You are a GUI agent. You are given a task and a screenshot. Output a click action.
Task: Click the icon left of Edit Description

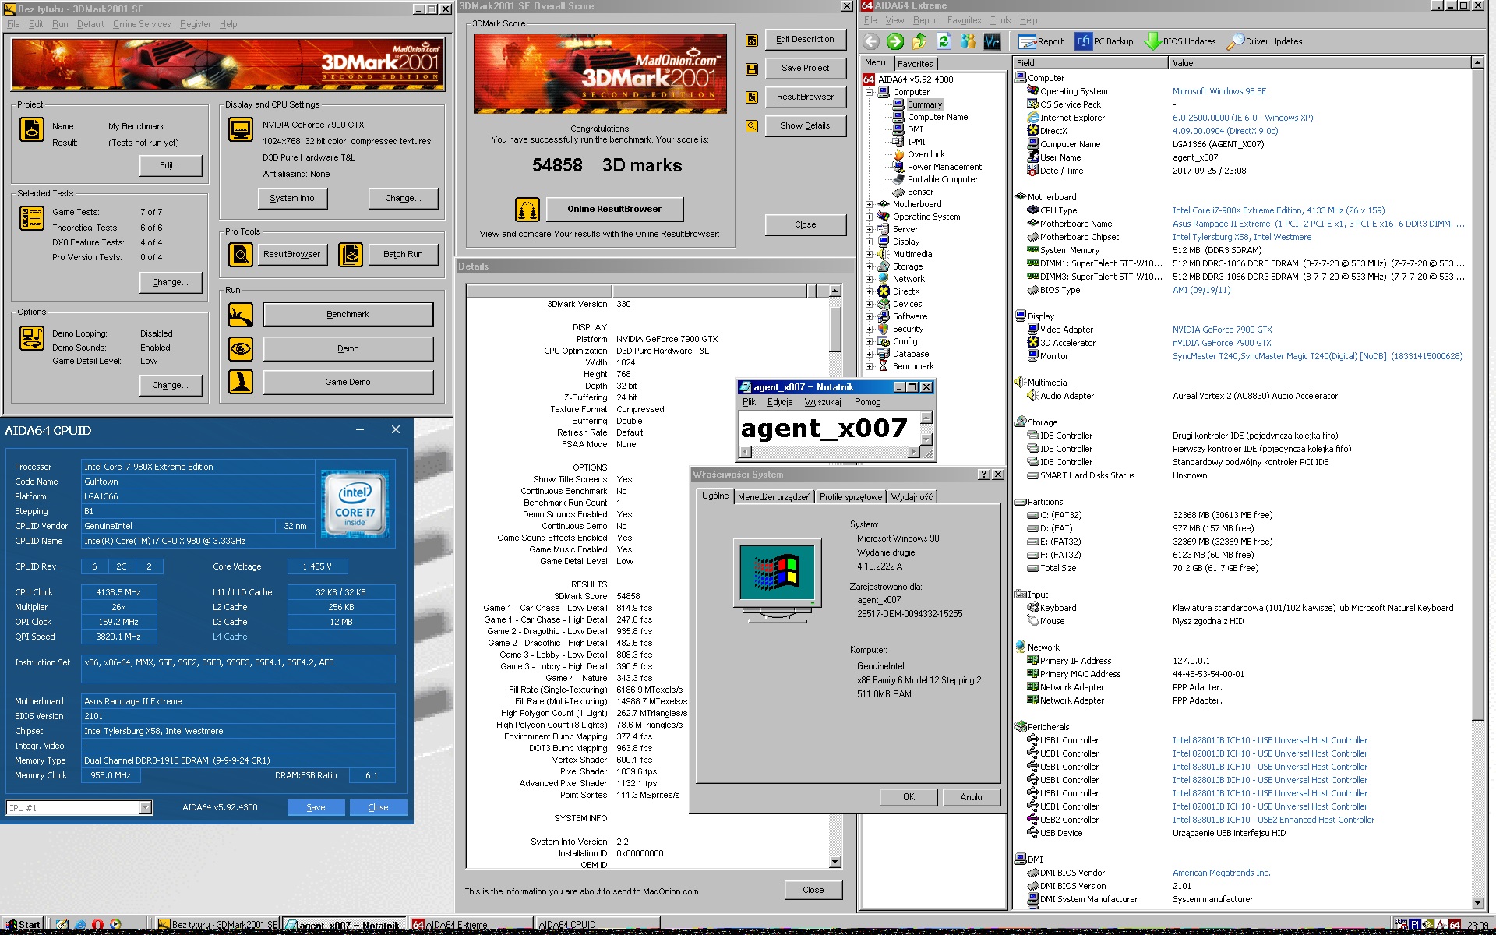(752, 41)
